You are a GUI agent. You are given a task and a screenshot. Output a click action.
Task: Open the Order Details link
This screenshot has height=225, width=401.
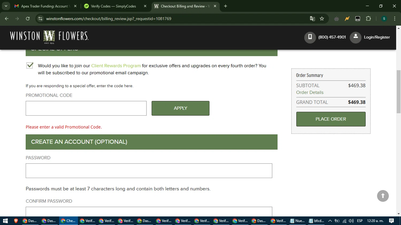point(310,92)
